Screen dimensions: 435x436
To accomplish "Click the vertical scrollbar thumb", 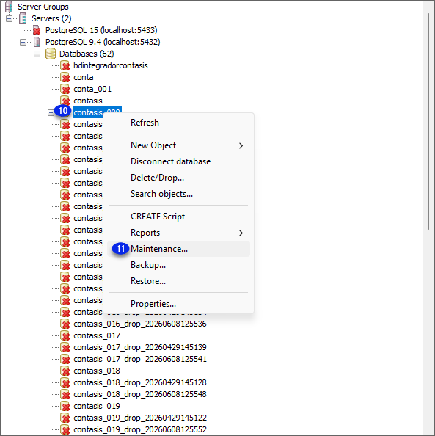I will coord(428,122).
